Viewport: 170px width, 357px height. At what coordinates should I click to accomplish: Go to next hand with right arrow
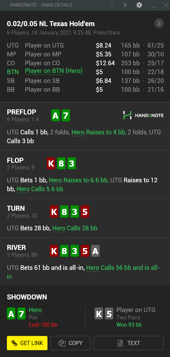(x=125, y=5)
